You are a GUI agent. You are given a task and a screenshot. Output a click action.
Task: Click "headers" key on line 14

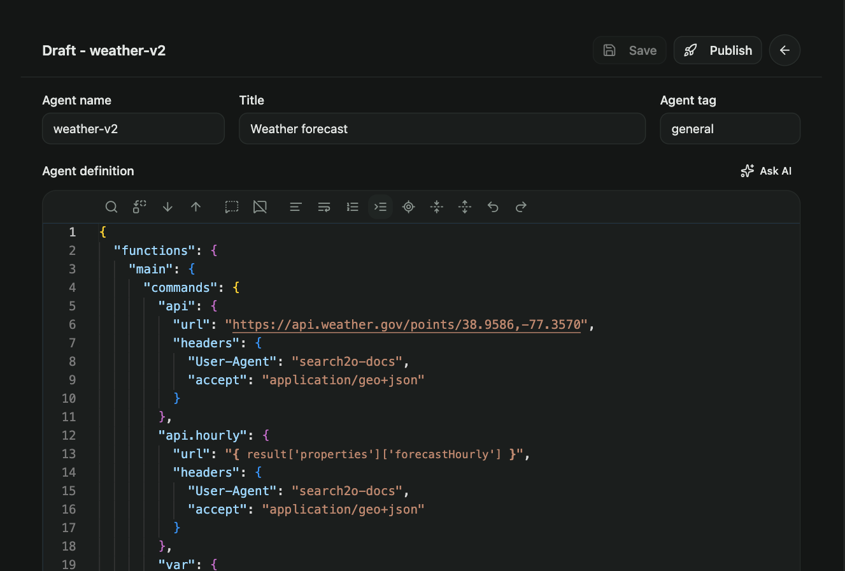[206, 472]
